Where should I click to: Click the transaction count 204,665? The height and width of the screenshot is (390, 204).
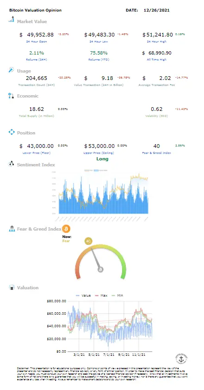pyautogui.click(x=37, y=78)
